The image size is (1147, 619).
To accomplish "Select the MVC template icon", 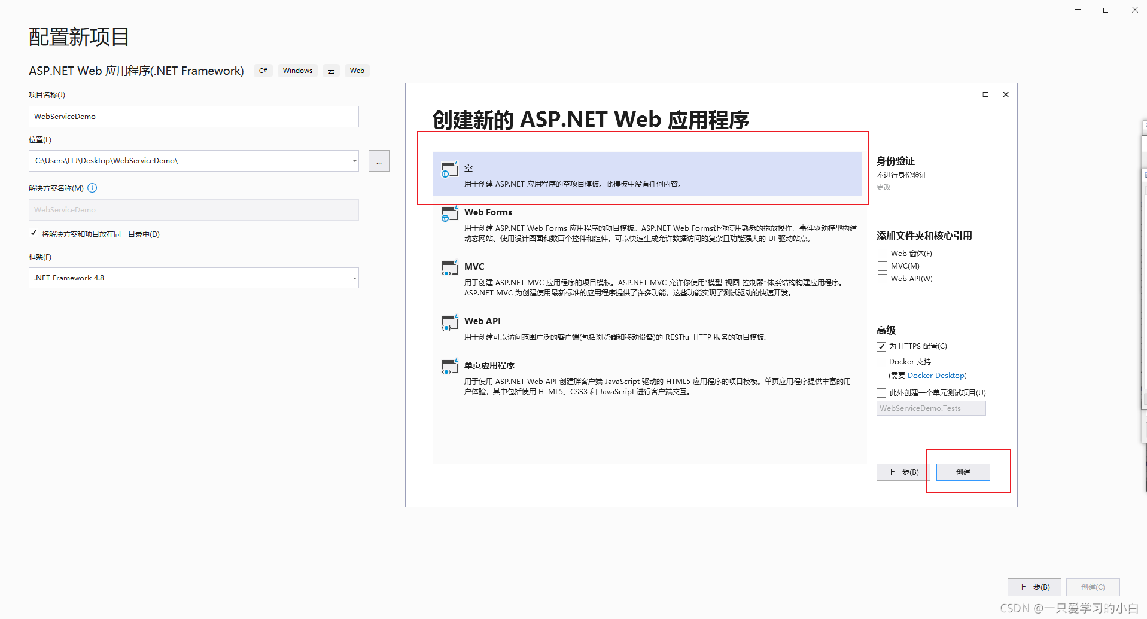I will [449, 268].
